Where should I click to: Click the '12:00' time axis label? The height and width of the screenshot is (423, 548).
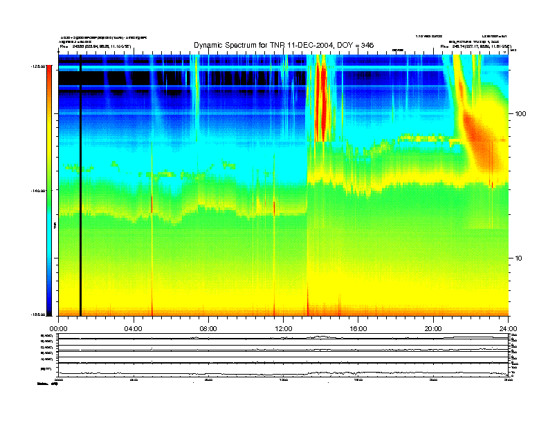(284, 329)
